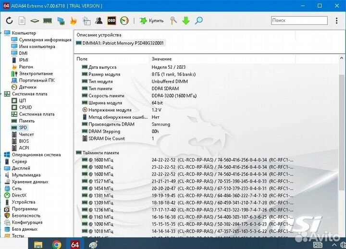
Task: Expand the Операционная система tree node
Action: [x=2, y=155]
